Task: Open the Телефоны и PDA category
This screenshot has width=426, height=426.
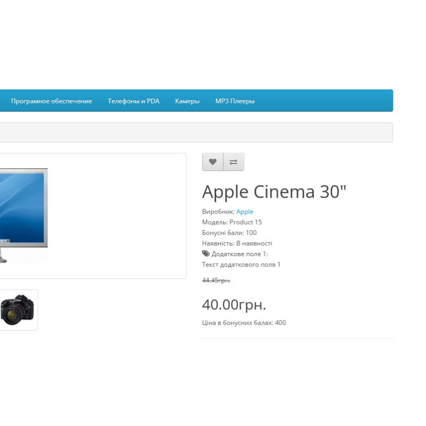Action: (133, 101)
